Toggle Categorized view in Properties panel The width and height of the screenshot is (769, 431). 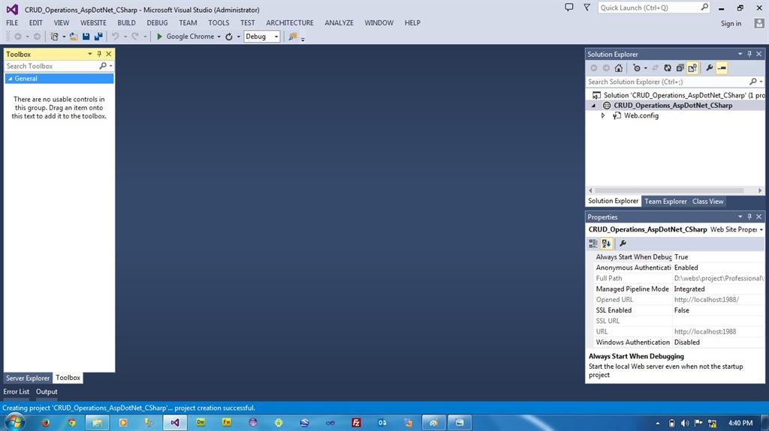[593, 243]
